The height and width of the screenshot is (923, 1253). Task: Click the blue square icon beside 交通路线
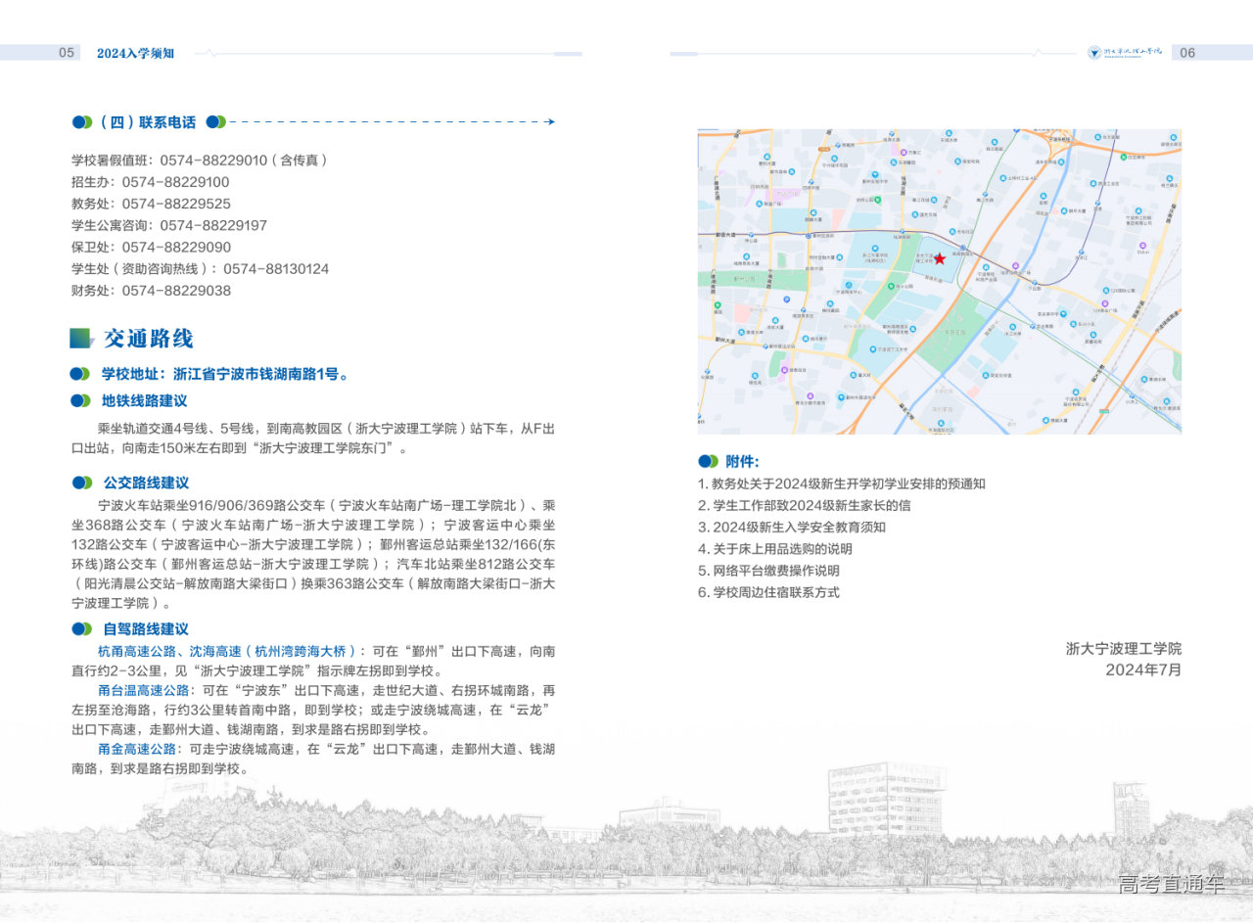tap(81, 339)
